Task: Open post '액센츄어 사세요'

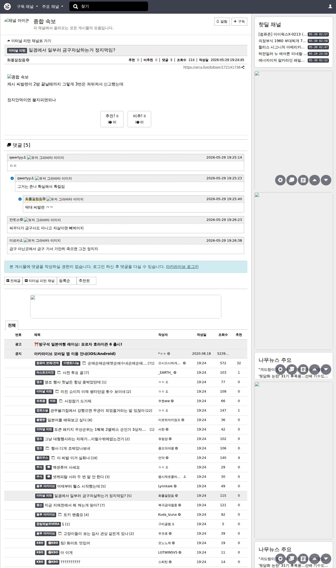Action: click(66, 468)
